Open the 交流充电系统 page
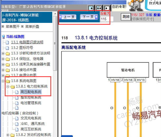This screenshot has height=137, width=161. click(31, 118)
